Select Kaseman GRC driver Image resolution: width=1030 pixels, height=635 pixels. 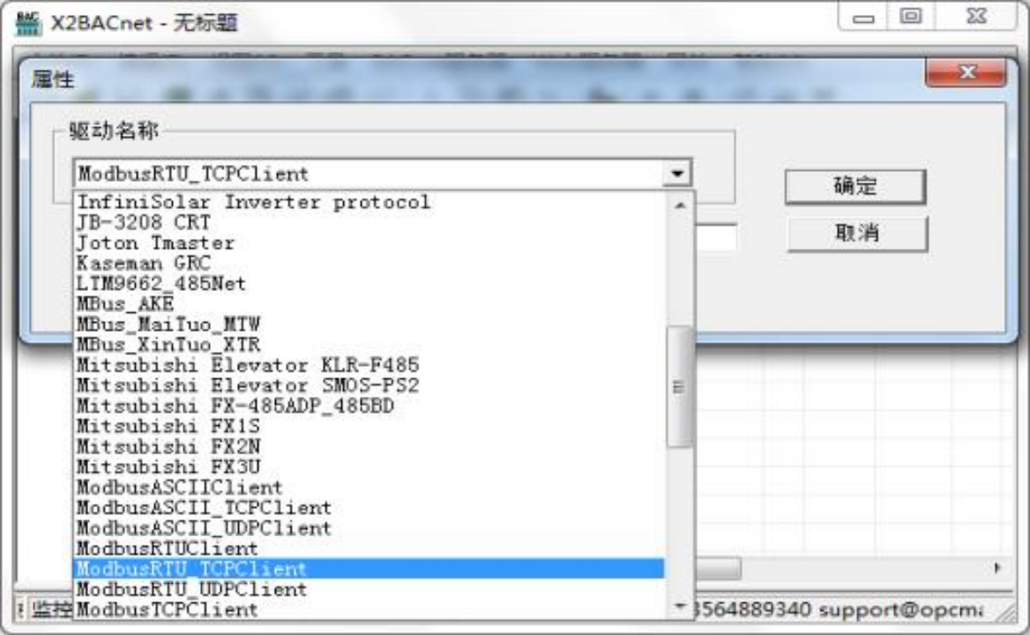(x=369, y=264)
